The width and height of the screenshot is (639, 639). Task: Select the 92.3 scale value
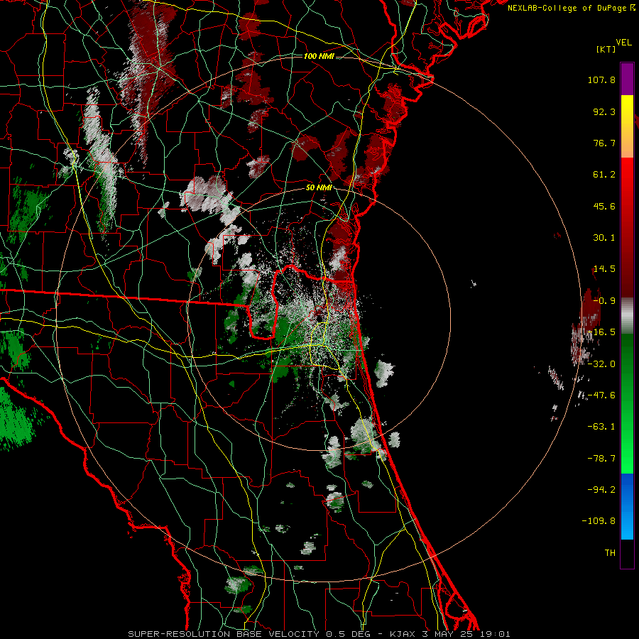(x=604, y=111)
